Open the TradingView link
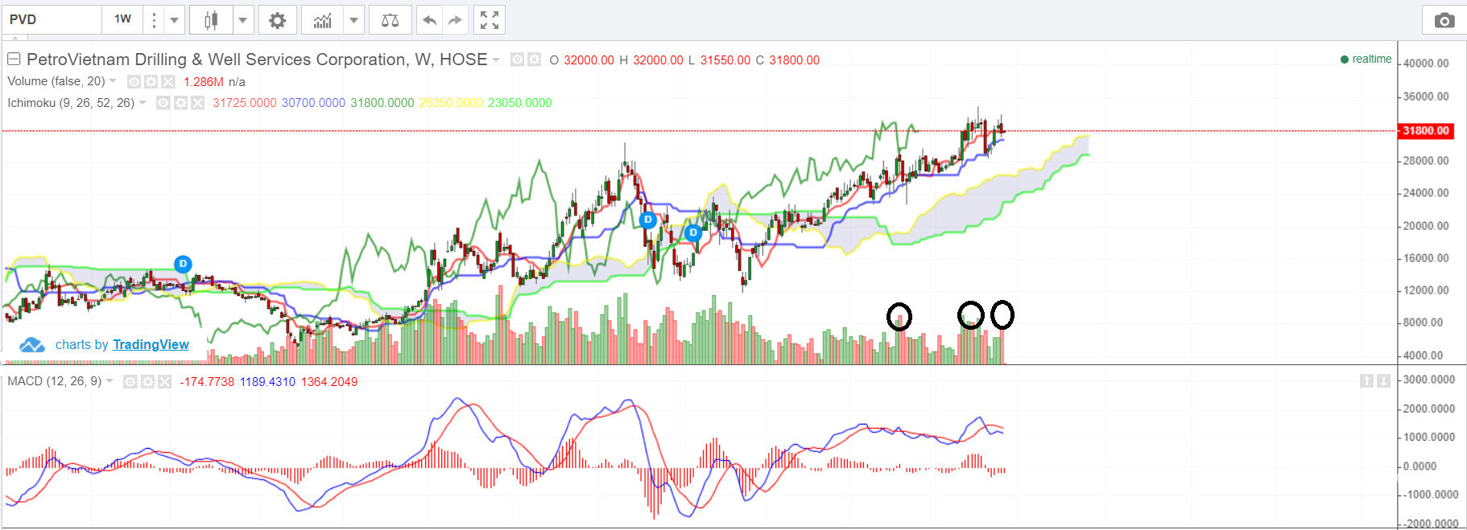Image resolution: width=1467 pixels, height=530 pixels. click(151, 345)
